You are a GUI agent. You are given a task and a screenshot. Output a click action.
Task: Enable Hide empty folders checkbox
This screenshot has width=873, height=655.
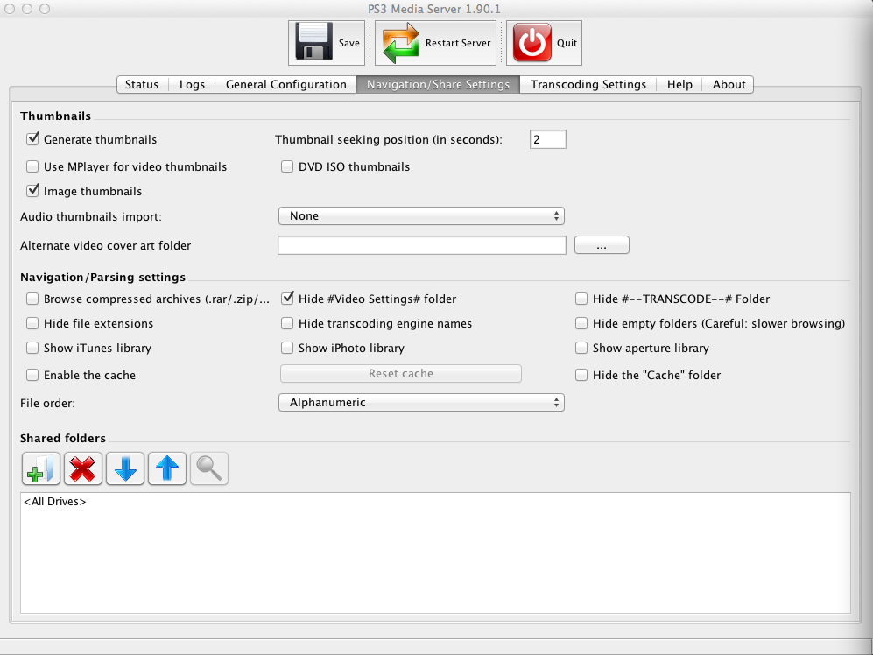(581, 324)
